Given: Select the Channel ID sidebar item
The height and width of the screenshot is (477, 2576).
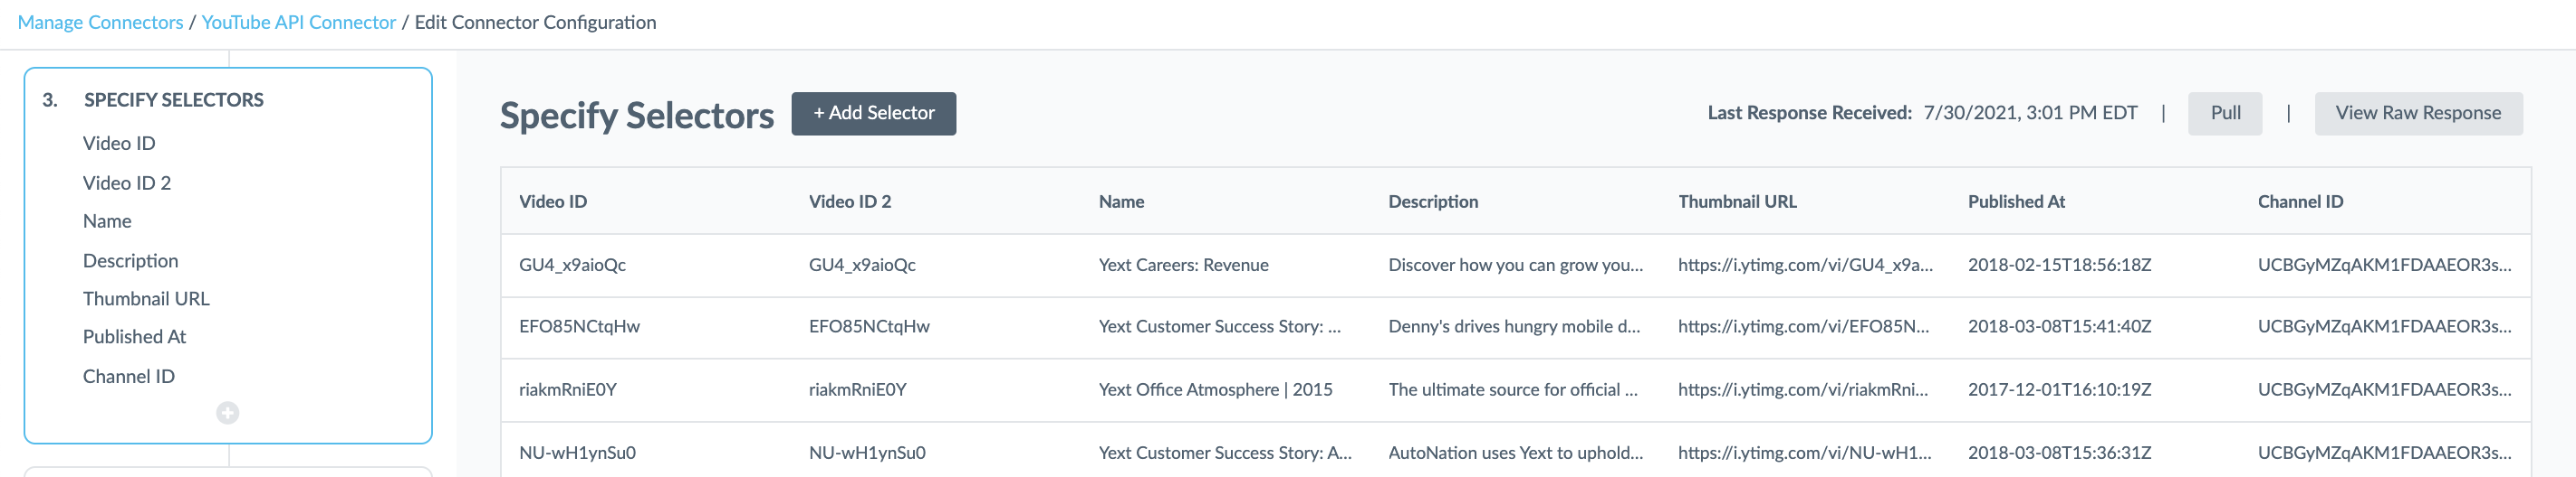Looking at the screenshot, I should [x=129, y=376].
